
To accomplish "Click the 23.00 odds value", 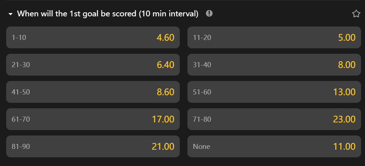I will [344, 119].
